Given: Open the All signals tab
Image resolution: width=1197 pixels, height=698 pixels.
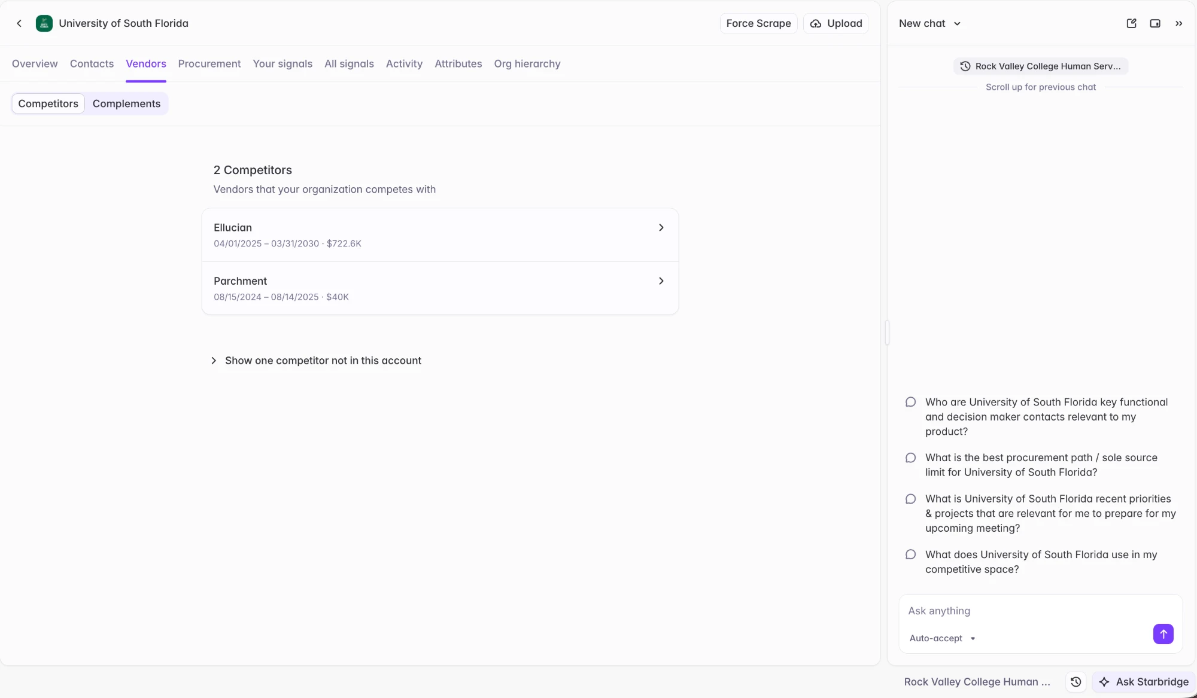Looking at the screenshot, I should coord(349,63).
